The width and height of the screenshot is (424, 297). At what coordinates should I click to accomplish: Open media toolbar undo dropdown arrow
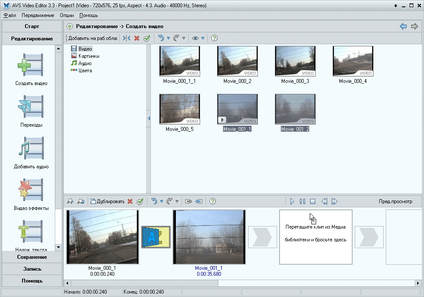pyautogui.click(x=169, y=38)
